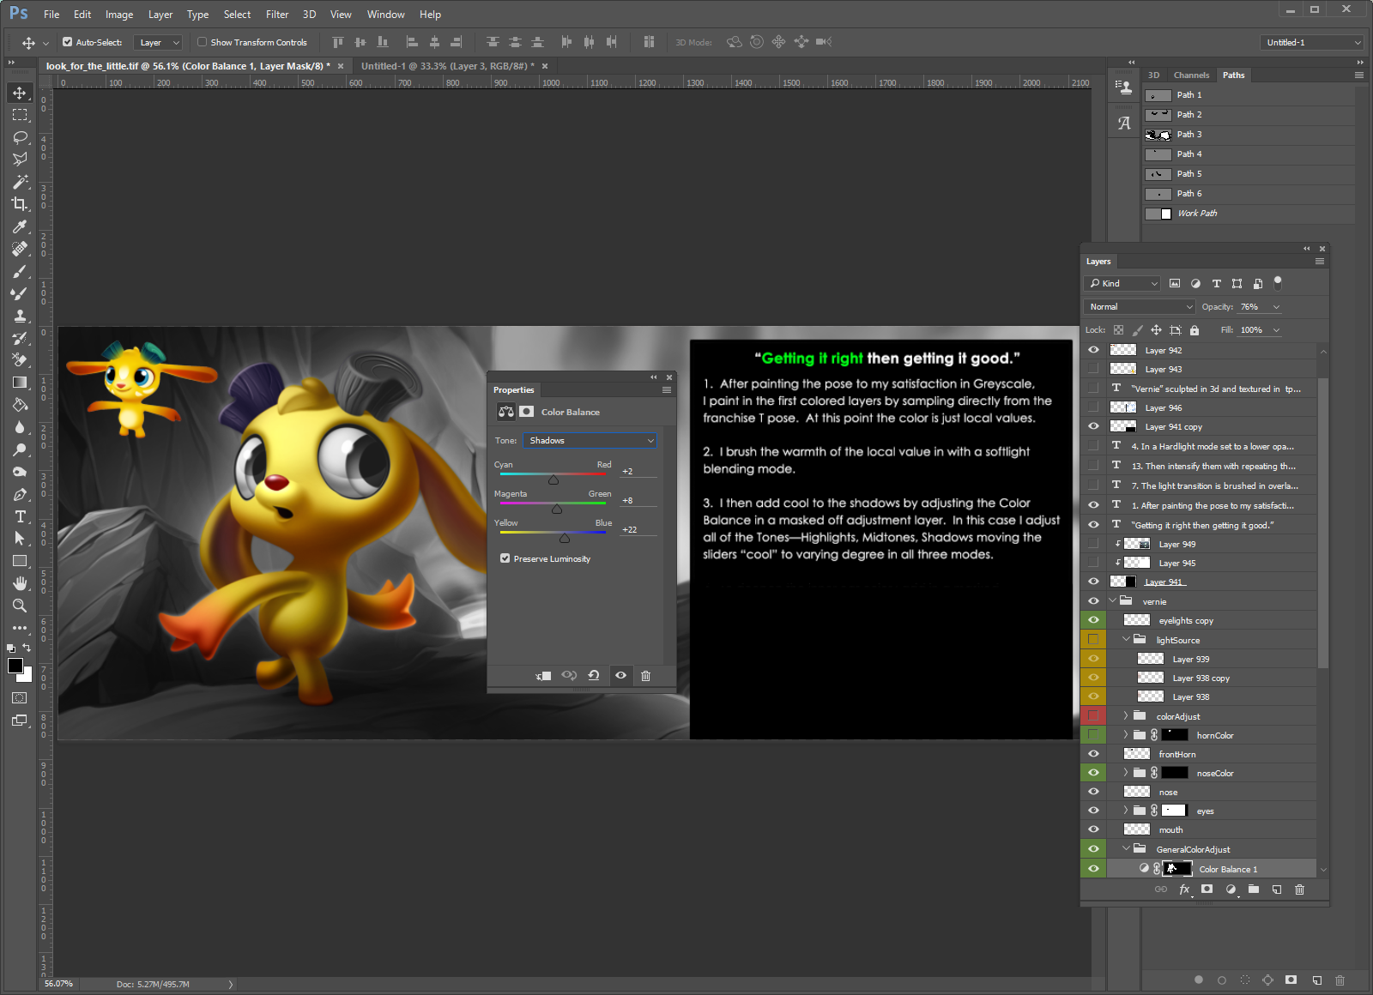Hide the Color Balance 1 layer

pyautogui.click(x=1093, y=869)
